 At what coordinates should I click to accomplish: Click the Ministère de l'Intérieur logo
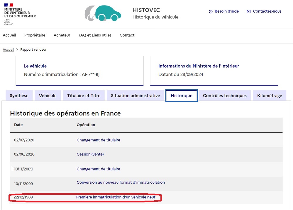pos(20,14)
